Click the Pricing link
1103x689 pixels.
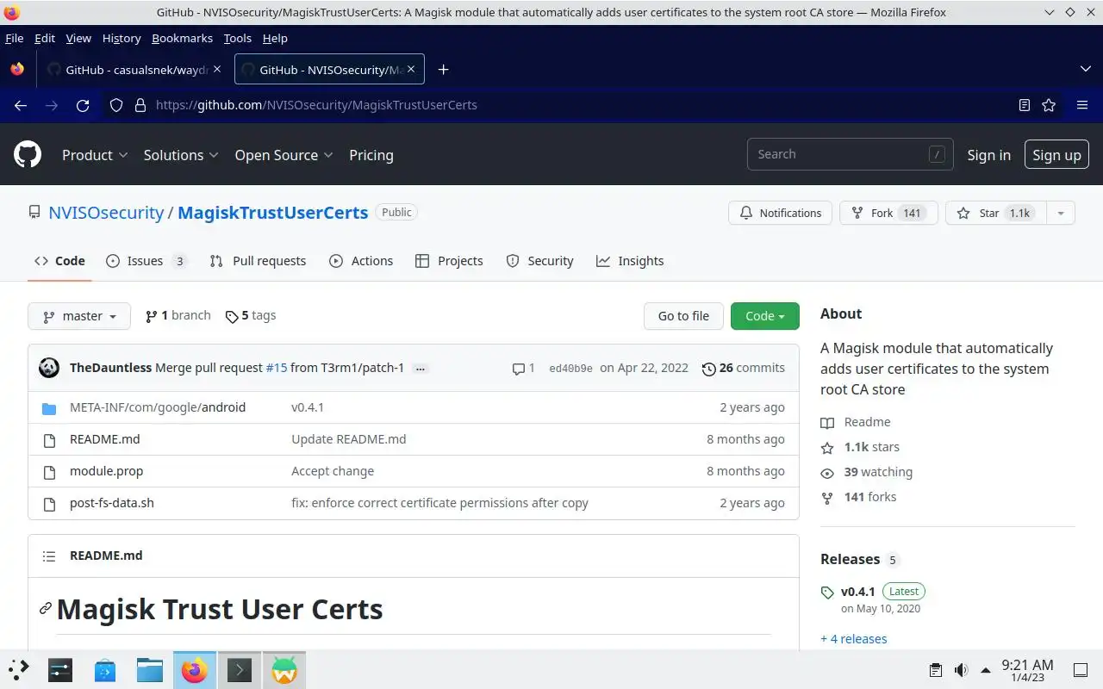tap(371, 155)
